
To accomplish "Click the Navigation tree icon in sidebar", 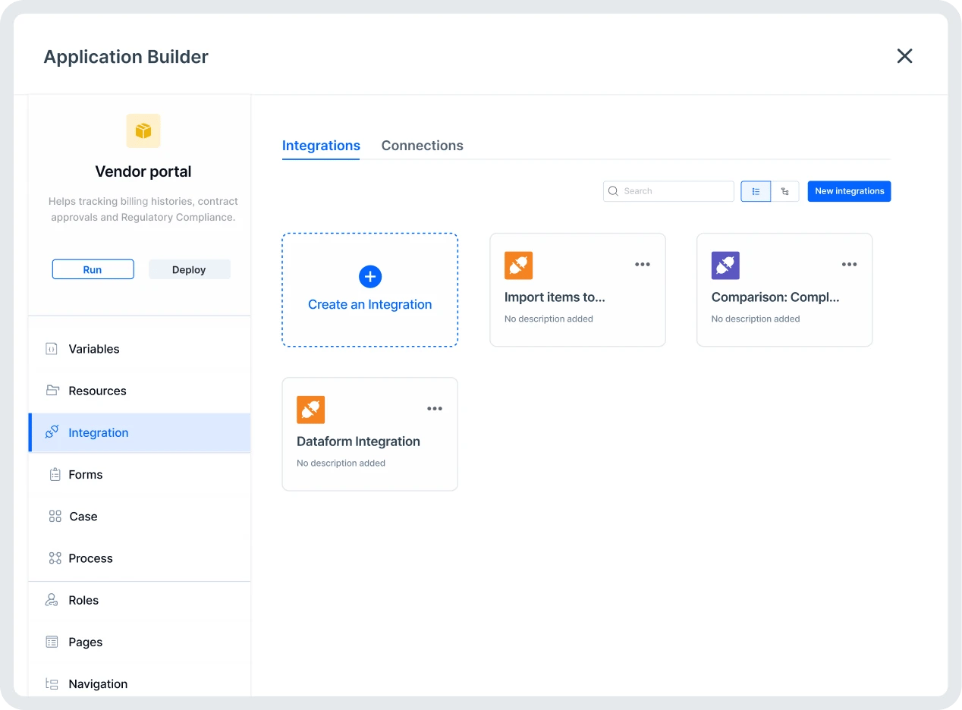I will (52, 683).
